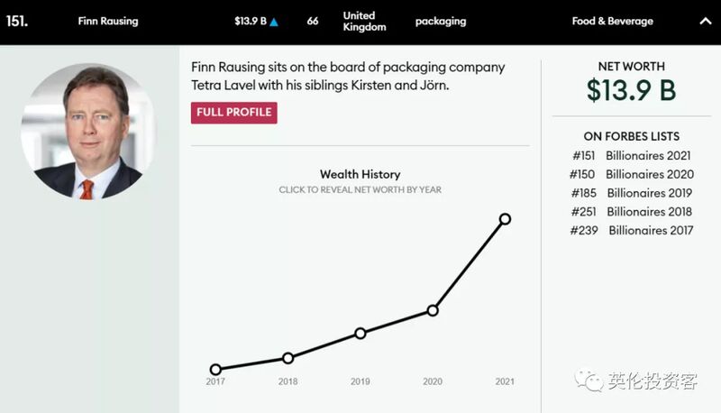Open the FULL PROFILE button
721x413 pixels.
click(x=234, y=113)
